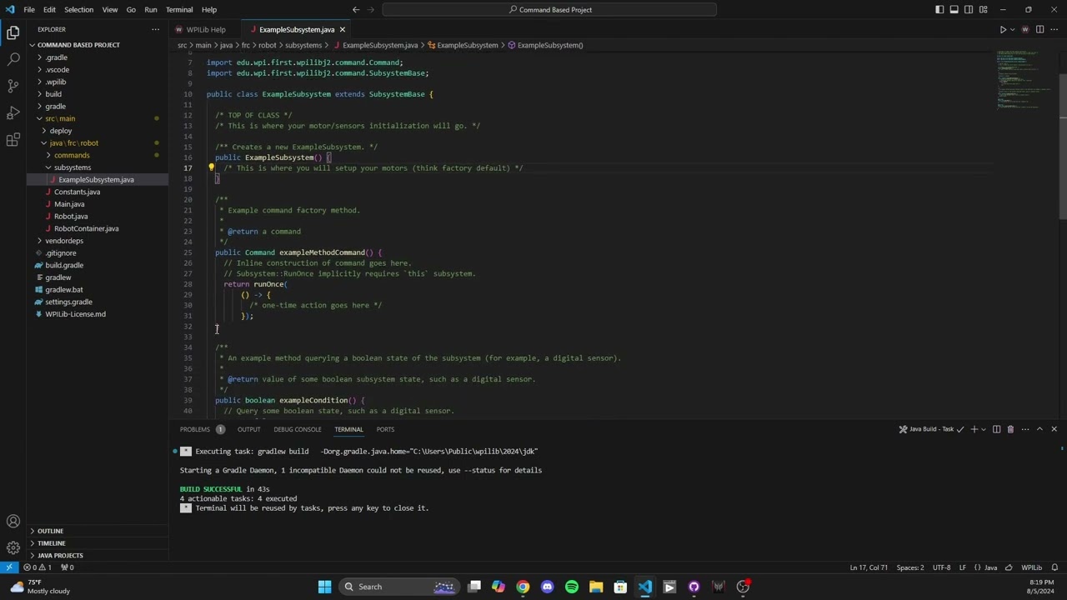The width and height of the screenshot is (1067, 600).
Task: Open the Source Control view
Action: (x=13, y=86)
